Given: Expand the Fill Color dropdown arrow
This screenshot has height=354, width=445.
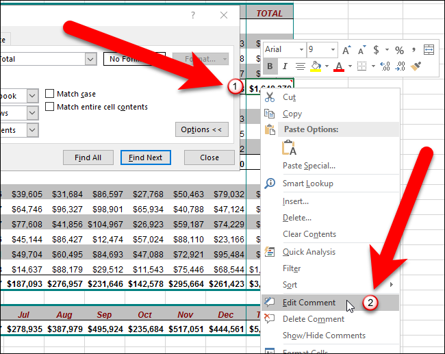Looking at the screenshot, I should pyautogui.click(x=327, y=66).
